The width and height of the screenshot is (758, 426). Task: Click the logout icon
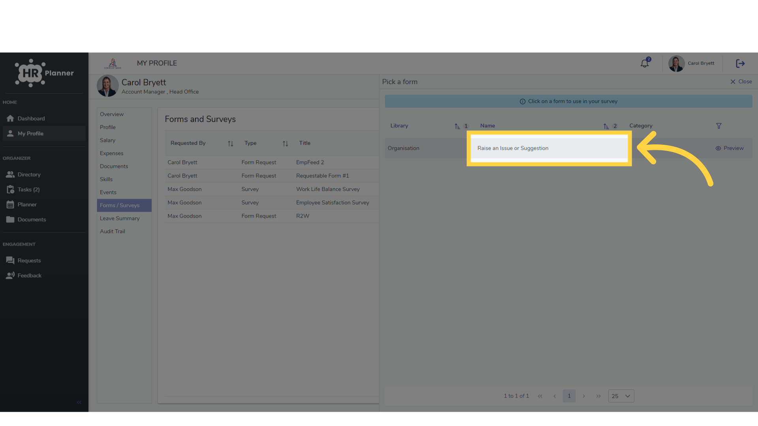(x=740, y=64)
